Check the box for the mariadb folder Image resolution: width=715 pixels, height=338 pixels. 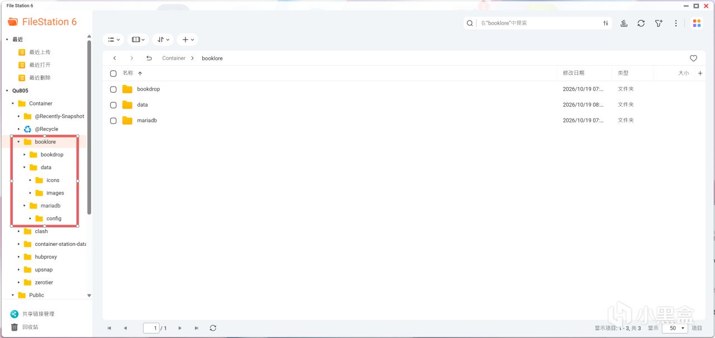[113, 121]
